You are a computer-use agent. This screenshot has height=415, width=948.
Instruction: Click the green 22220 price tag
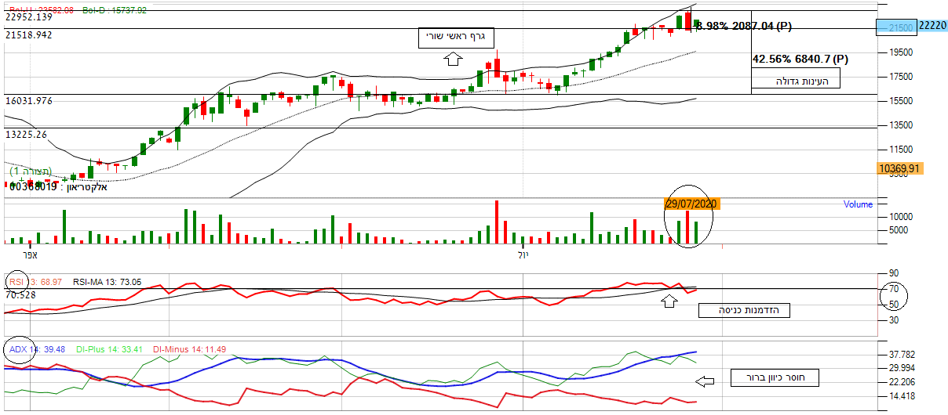[x=932, y=26]
